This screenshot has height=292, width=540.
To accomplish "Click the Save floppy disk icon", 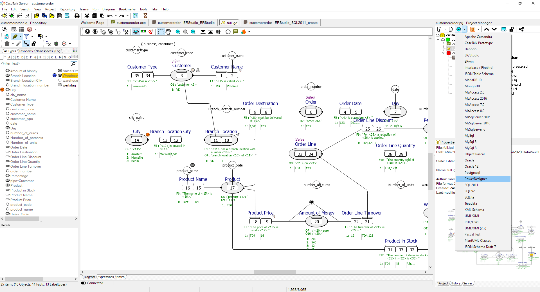I will click(59, 16).
